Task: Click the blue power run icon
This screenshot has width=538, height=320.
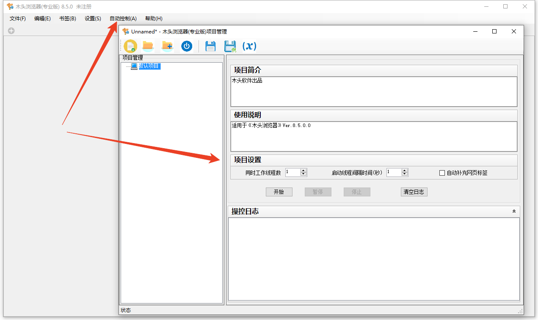Action: (187, 46)
